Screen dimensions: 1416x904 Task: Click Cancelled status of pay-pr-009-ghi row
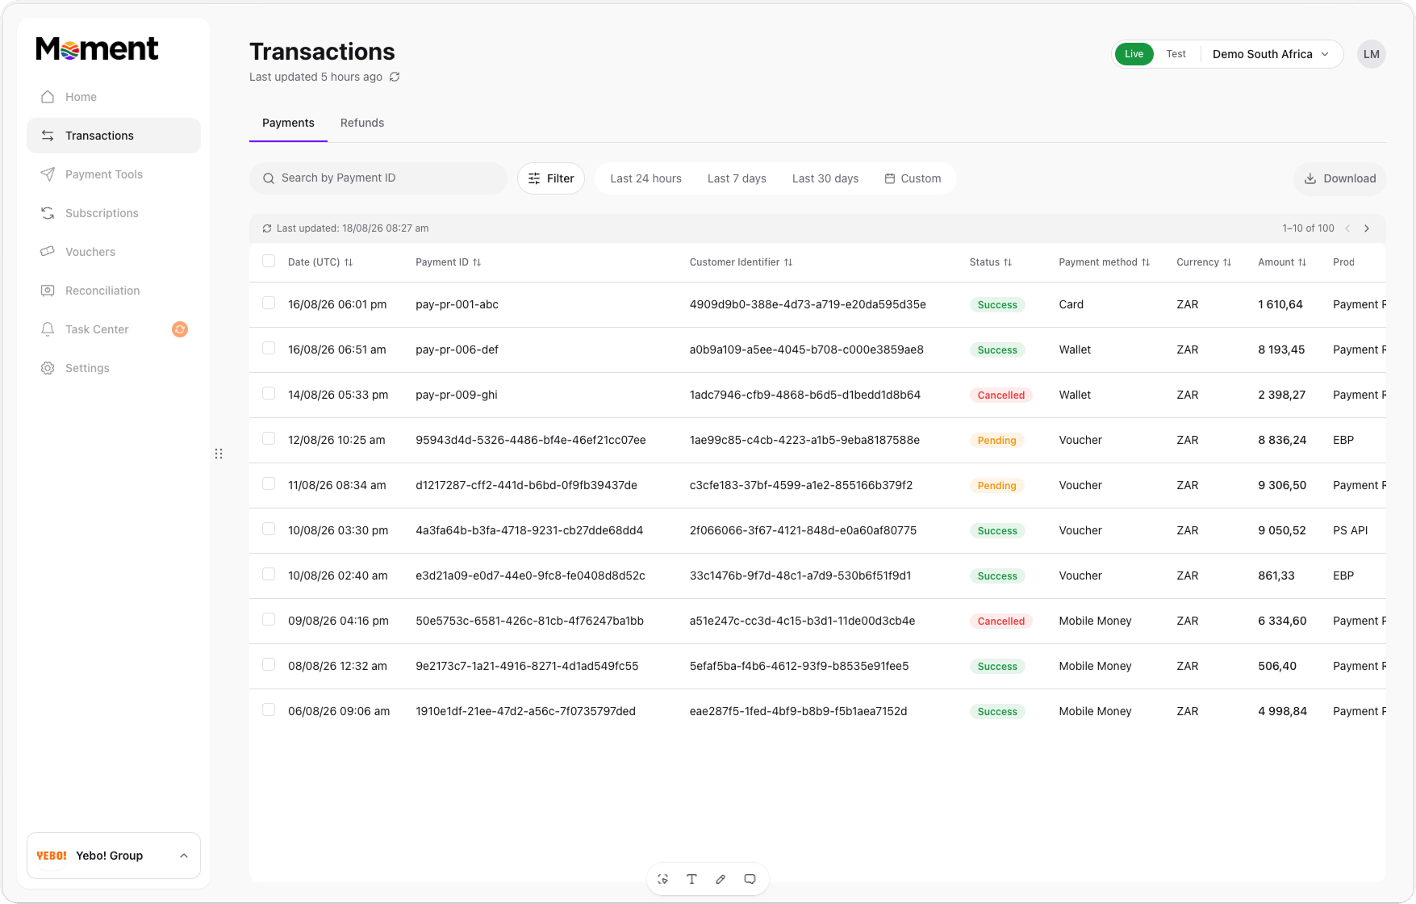pos(1000,395)
